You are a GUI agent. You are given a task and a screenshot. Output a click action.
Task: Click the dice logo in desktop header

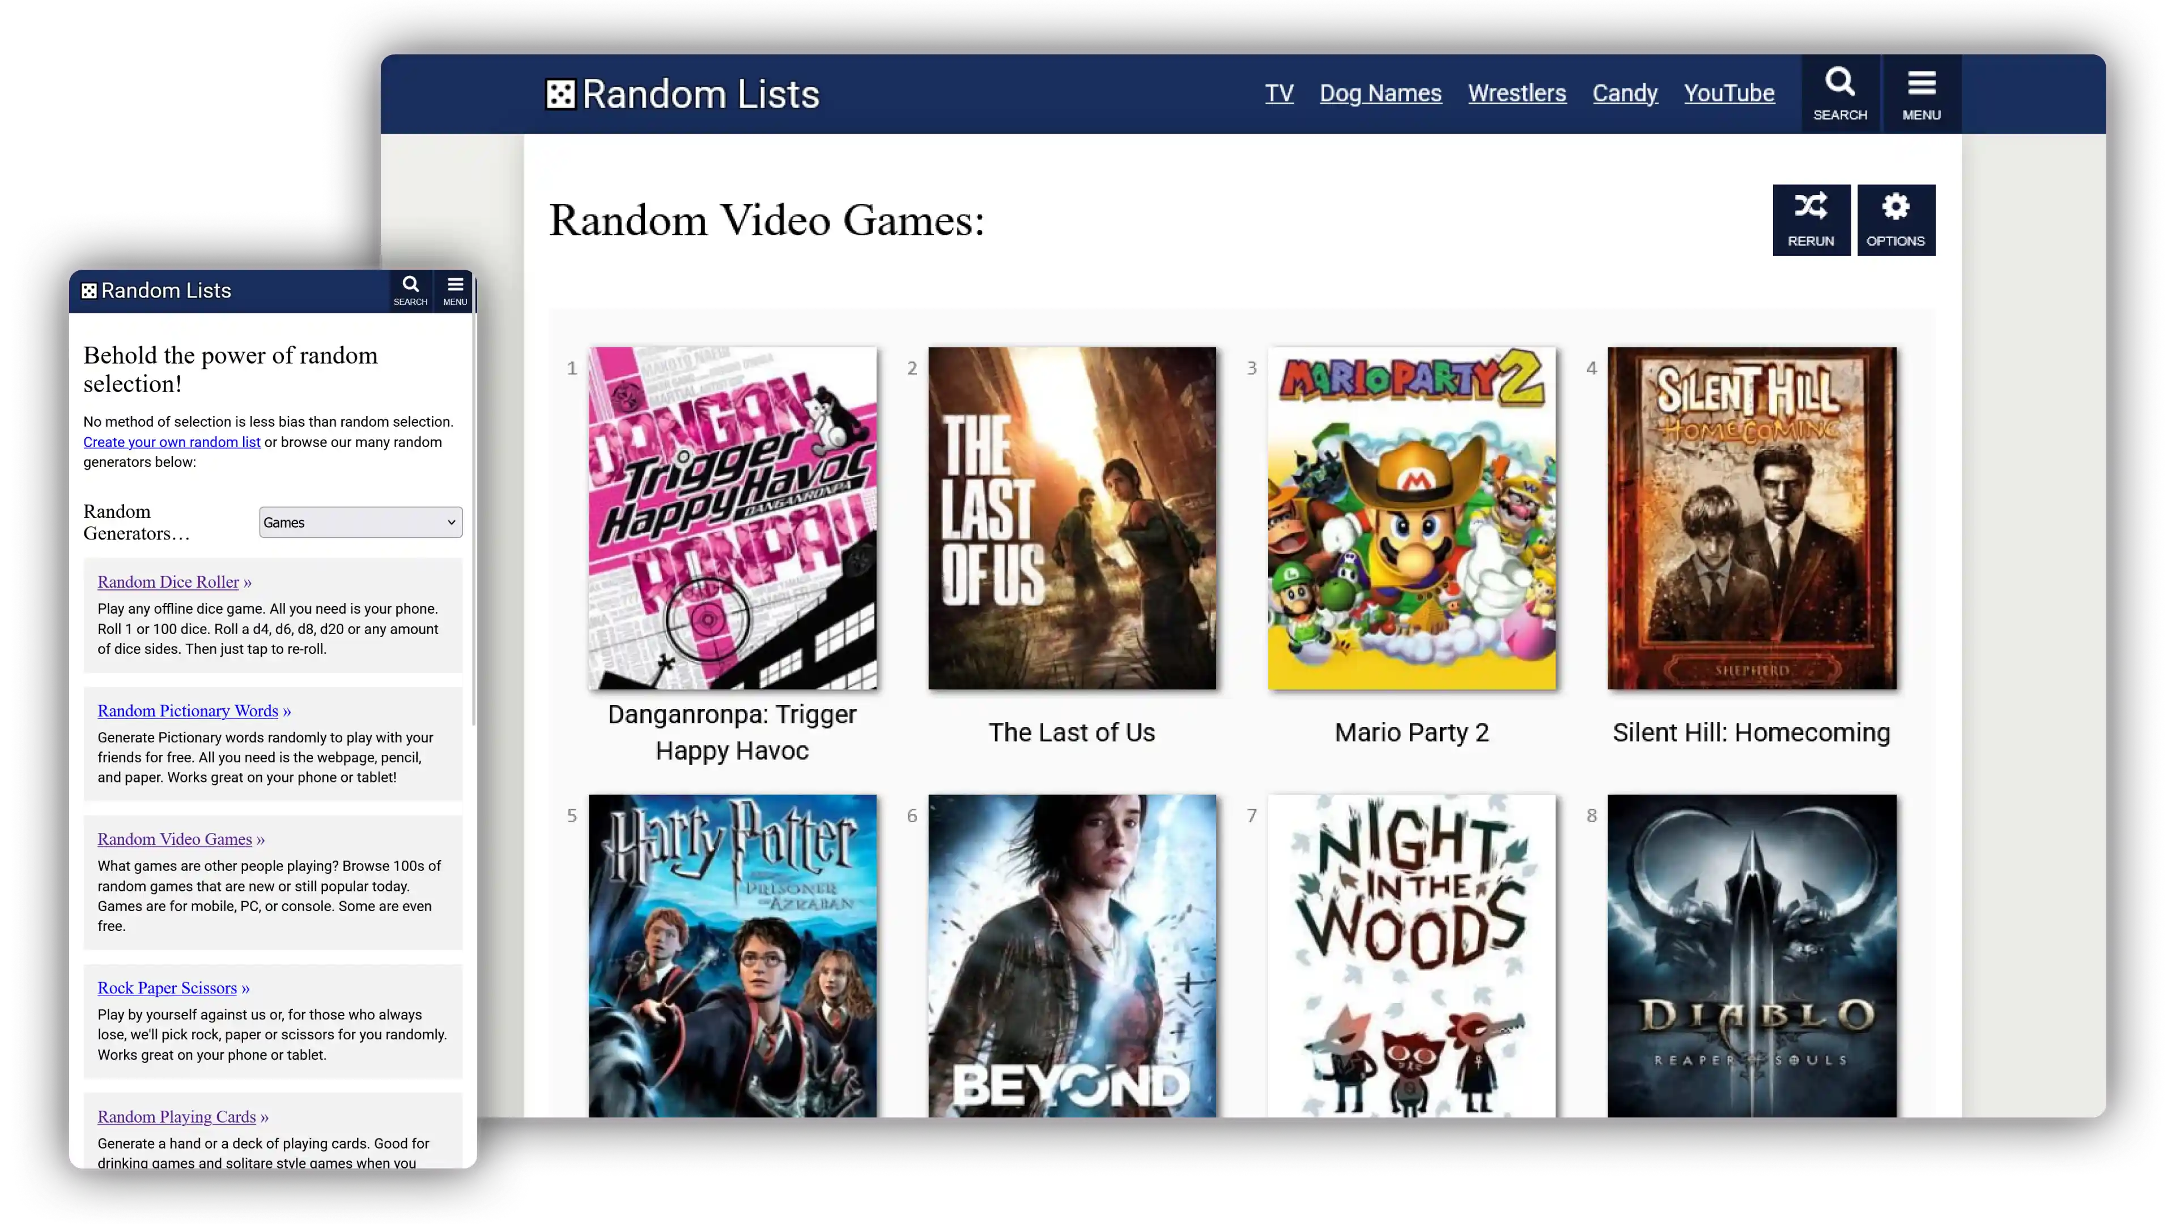point(561,95)
